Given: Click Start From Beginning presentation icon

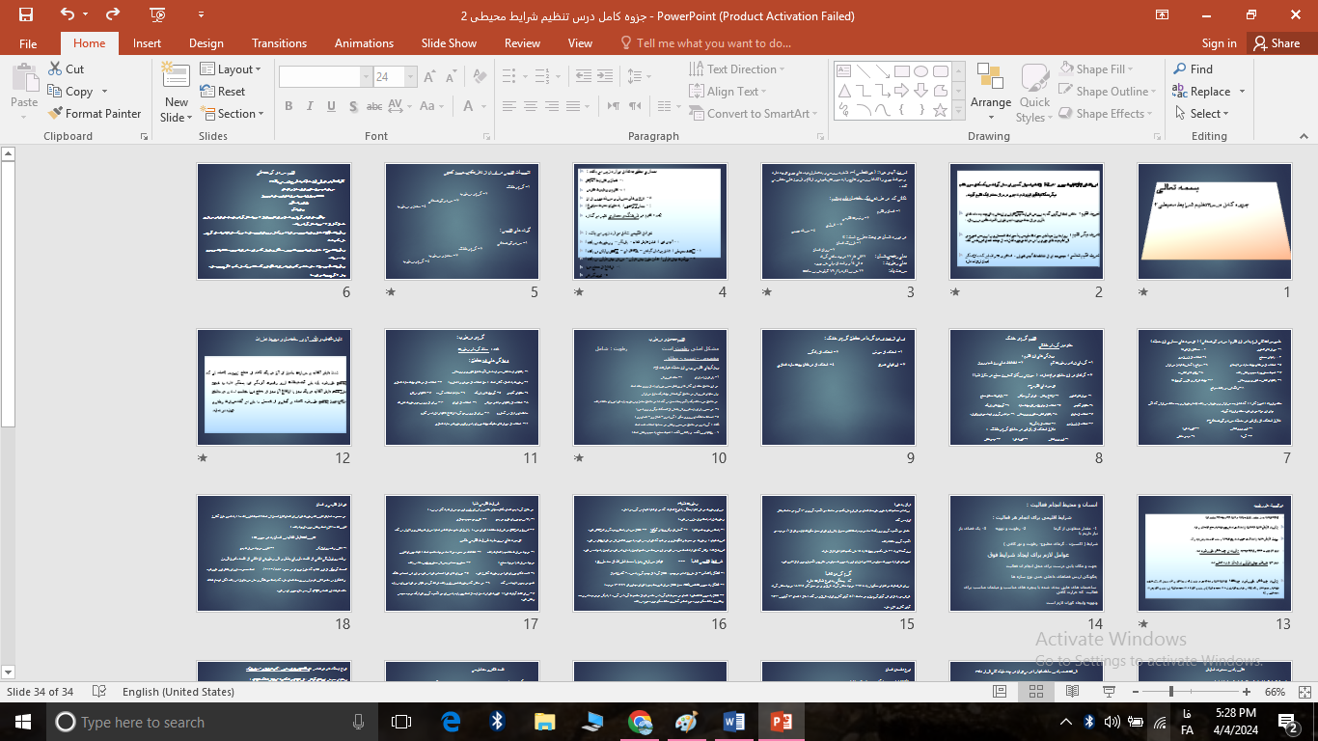Looking at the screenshot, I should (x=158, y=14).
